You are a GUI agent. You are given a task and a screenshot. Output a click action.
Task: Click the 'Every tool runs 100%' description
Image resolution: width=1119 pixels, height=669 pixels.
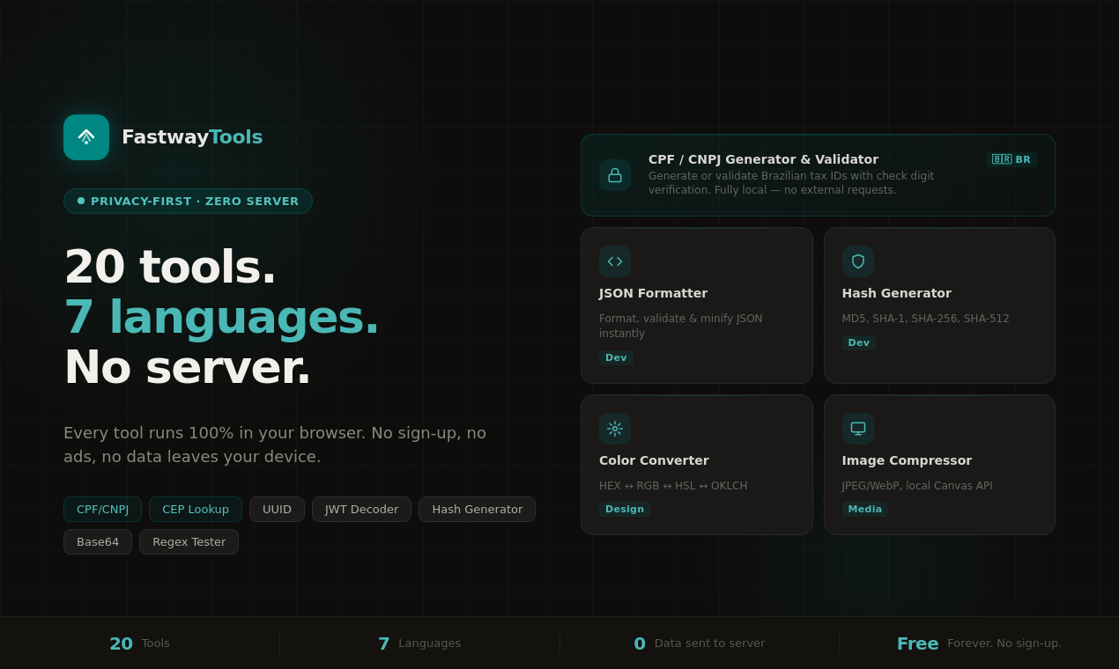click(275, 445)
